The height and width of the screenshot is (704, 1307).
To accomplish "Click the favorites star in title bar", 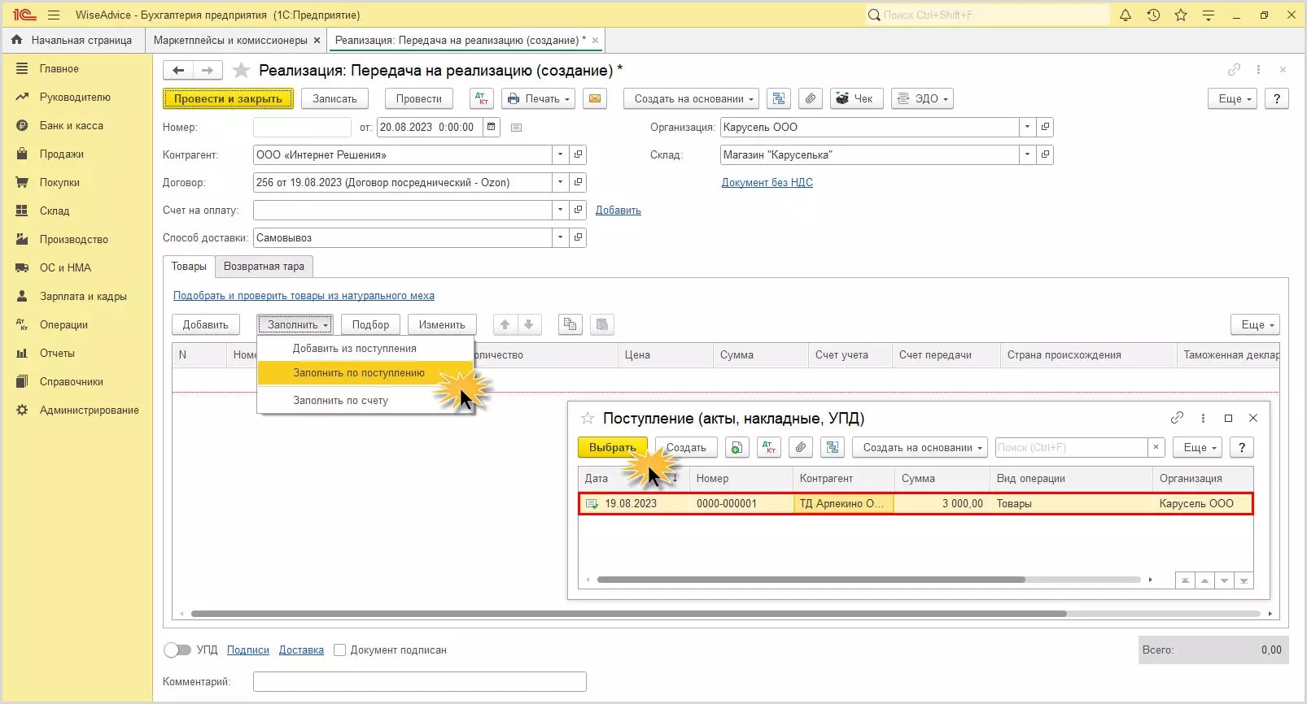I will [1181, 15].
